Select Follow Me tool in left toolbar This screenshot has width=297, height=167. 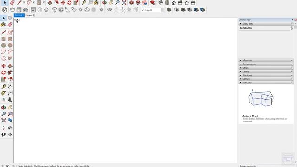pyautogui.click(x=10, y=72)
